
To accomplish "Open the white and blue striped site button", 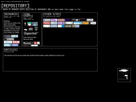I will click(69, 23).
